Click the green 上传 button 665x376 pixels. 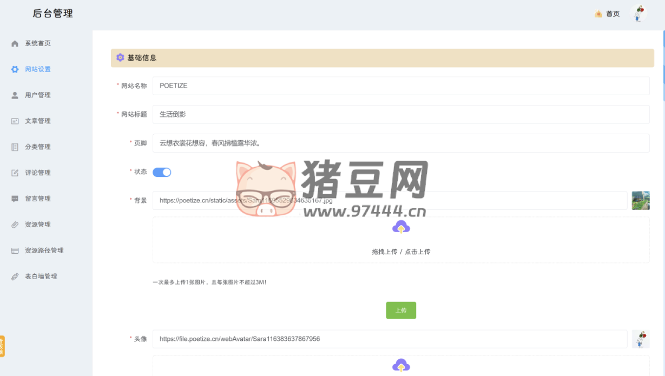401,311
